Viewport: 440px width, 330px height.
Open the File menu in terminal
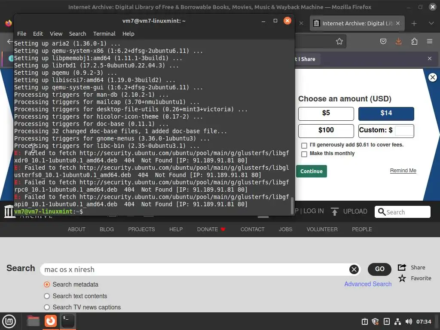click(21, 34)
